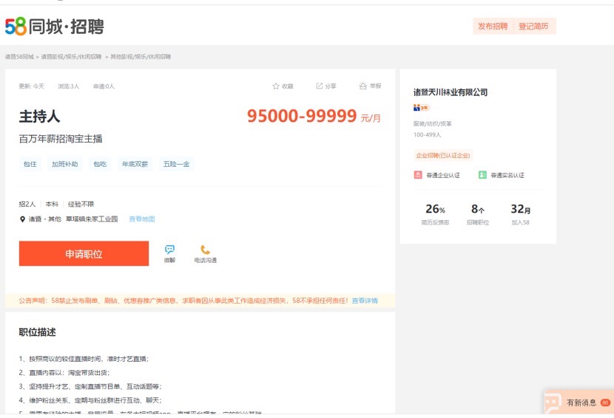Click the 草塔镇朱家工业园 address text

click(x=92, y=219)
